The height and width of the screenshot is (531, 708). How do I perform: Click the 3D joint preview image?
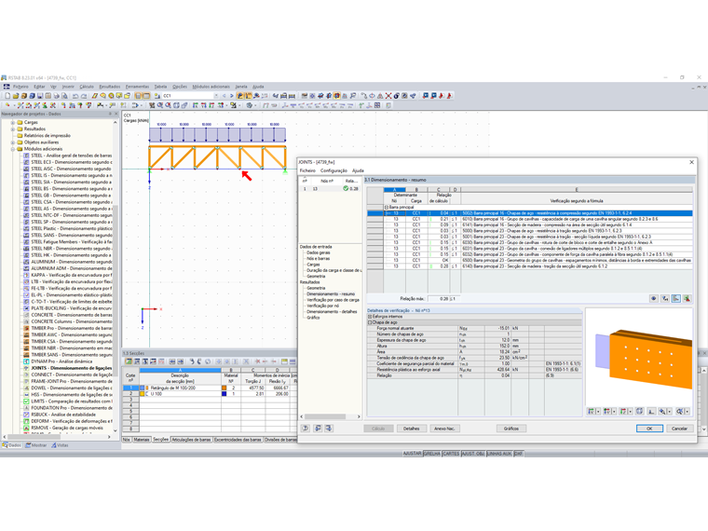point(639,357)
